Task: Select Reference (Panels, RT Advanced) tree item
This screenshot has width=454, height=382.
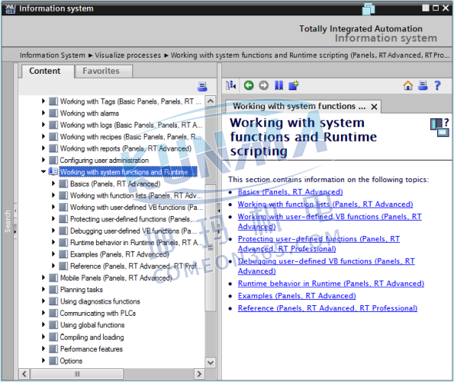Action: pos(135,266)
